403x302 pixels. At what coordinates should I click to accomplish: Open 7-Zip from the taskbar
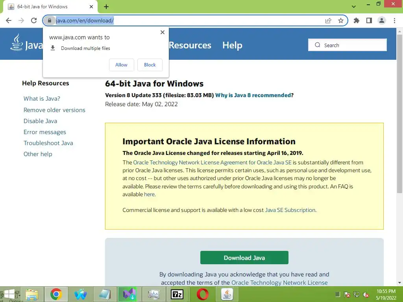click(177, 294)
